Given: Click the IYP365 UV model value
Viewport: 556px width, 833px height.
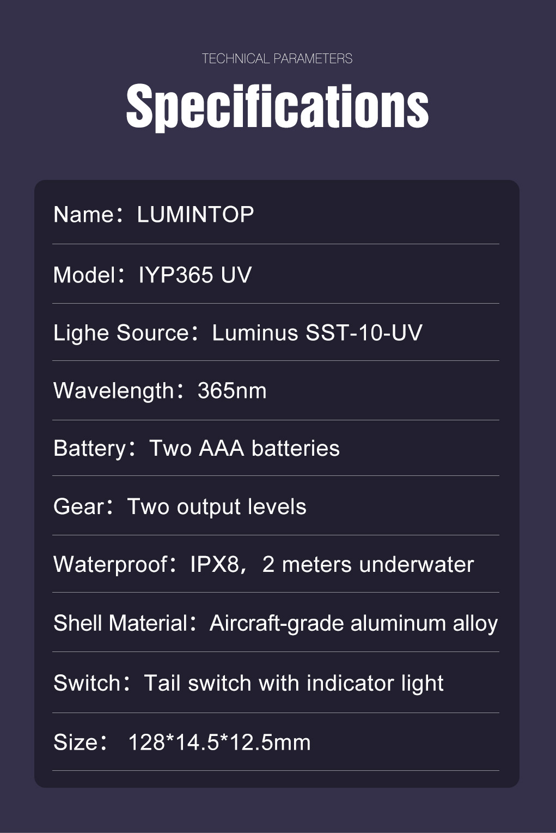Looking at the screenshot, I should click(195, 275).
